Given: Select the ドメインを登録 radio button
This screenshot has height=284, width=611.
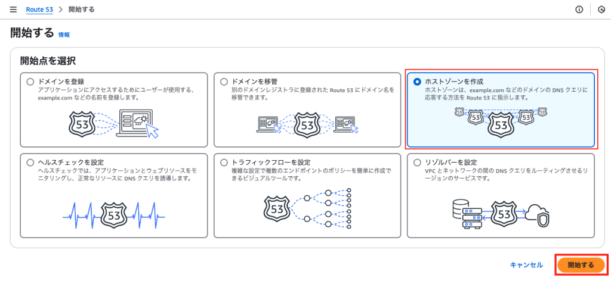Looking at the screenshot, I should 30,82.
